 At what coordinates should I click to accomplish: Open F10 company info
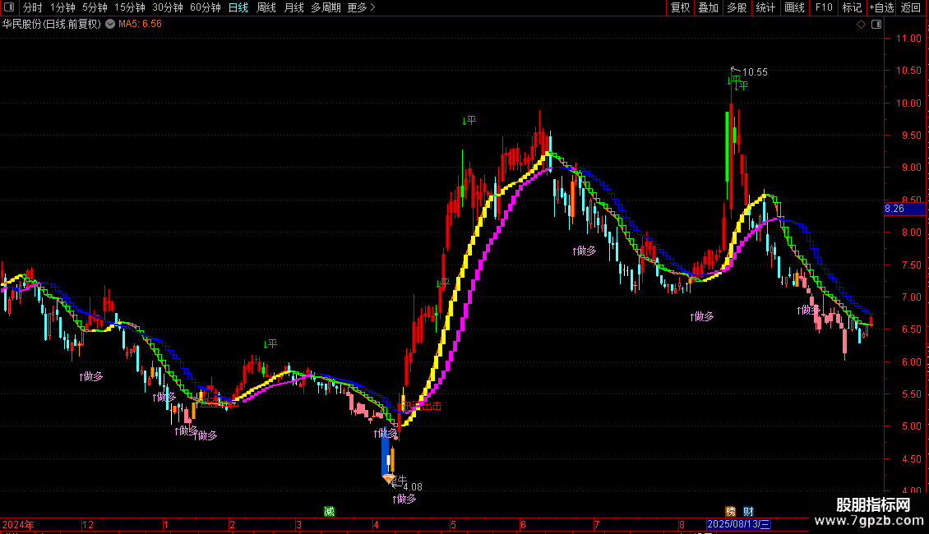tap(824, 7)
